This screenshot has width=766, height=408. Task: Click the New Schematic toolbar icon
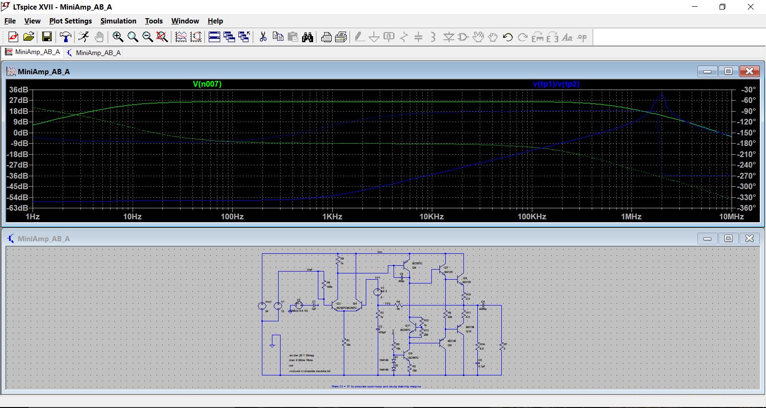point(13,37)
